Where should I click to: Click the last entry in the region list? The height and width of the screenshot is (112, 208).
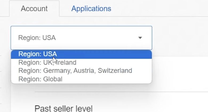coord(40,79)
